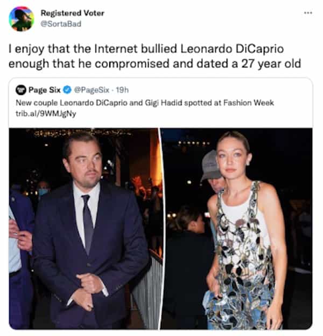Open the right photo of woman in mirrored dress
323x336 pixels.
click(x=236, y=229)
